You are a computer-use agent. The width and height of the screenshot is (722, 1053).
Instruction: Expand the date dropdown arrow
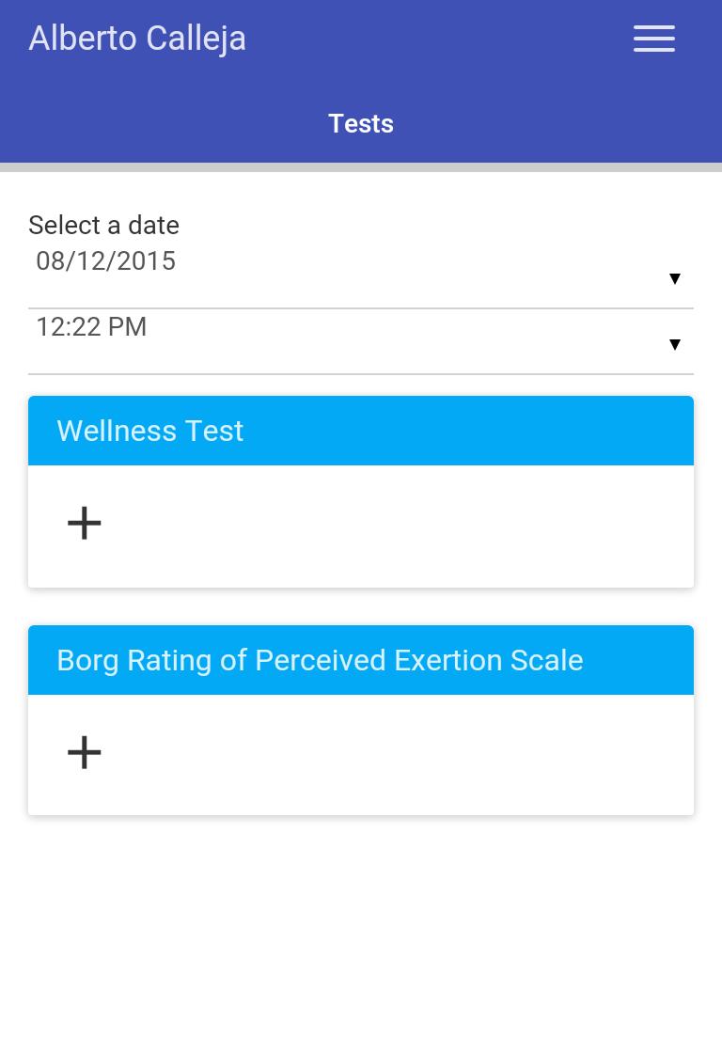(x=674, y=278)
